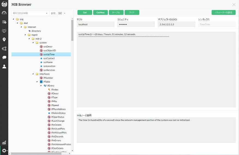This screenshot has height=155, width=239.
Task: Open the dashboard gauge icon in sidebar
Action: pyautogui.click(x=4, y=13)
